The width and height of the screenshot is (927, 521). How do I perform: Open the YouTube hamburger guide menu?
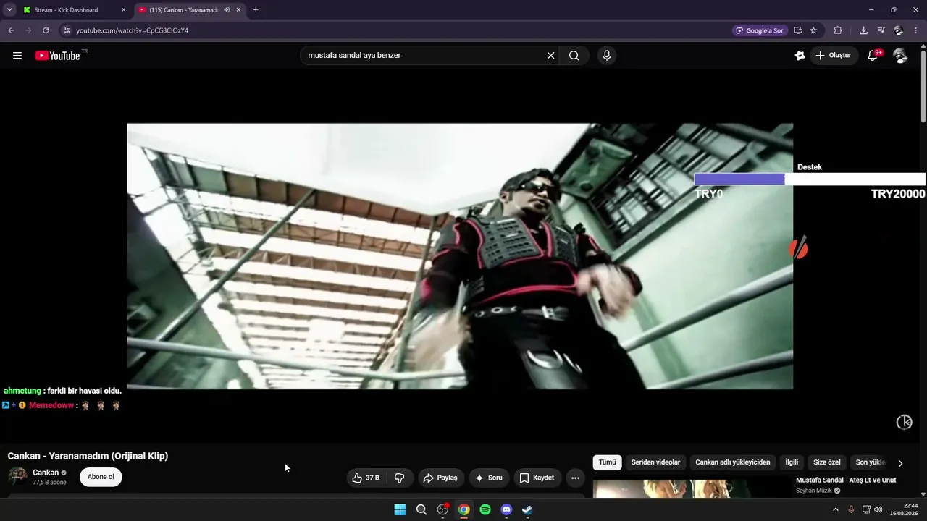click(17, 56)
